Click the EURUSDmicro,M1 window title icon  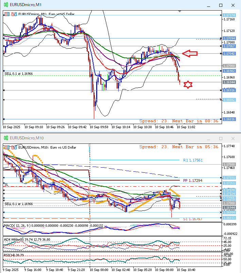[x=6, y=5]
